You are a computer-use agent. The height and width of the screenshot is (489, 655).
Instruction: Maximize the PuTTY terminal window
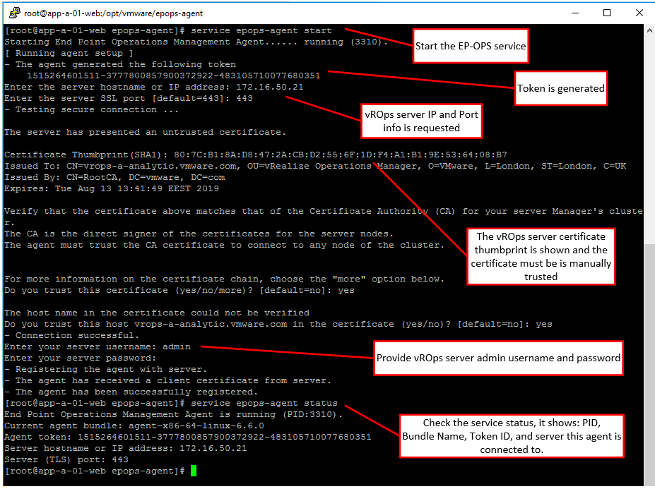pos(607,13)
